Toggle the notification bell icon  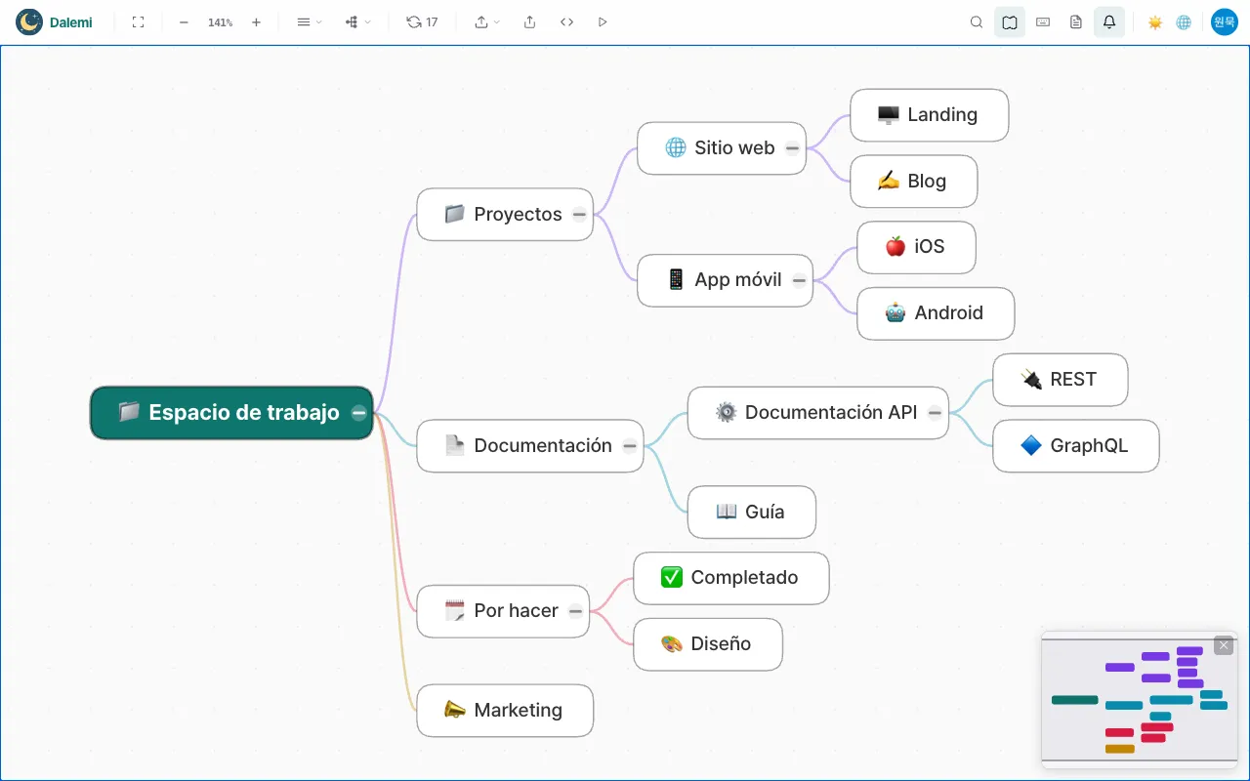pos(1109,21)
